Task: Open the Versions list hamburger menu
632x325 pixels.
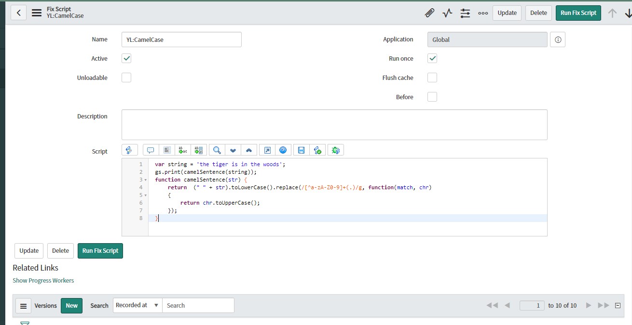Action: click(x=23, y=306)
